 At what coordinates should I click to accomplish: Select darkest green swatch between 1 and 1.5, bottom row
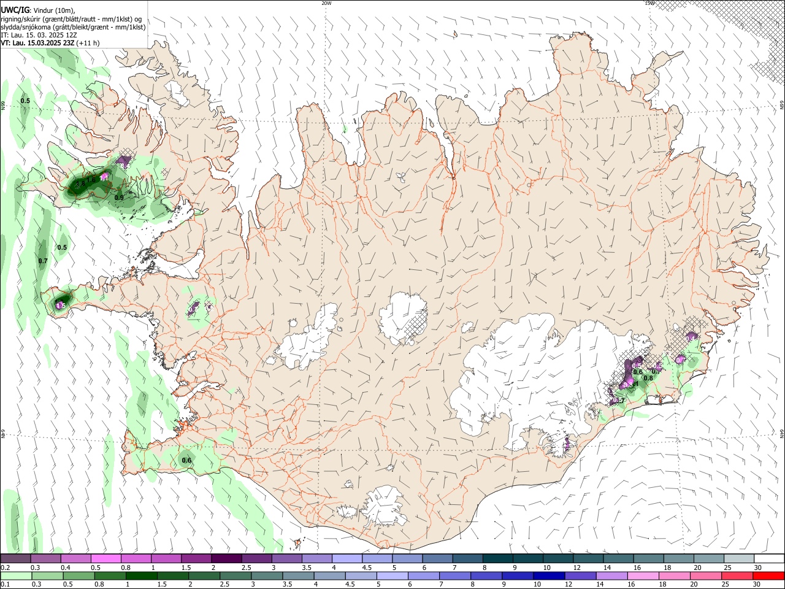(x=142, y=576)
